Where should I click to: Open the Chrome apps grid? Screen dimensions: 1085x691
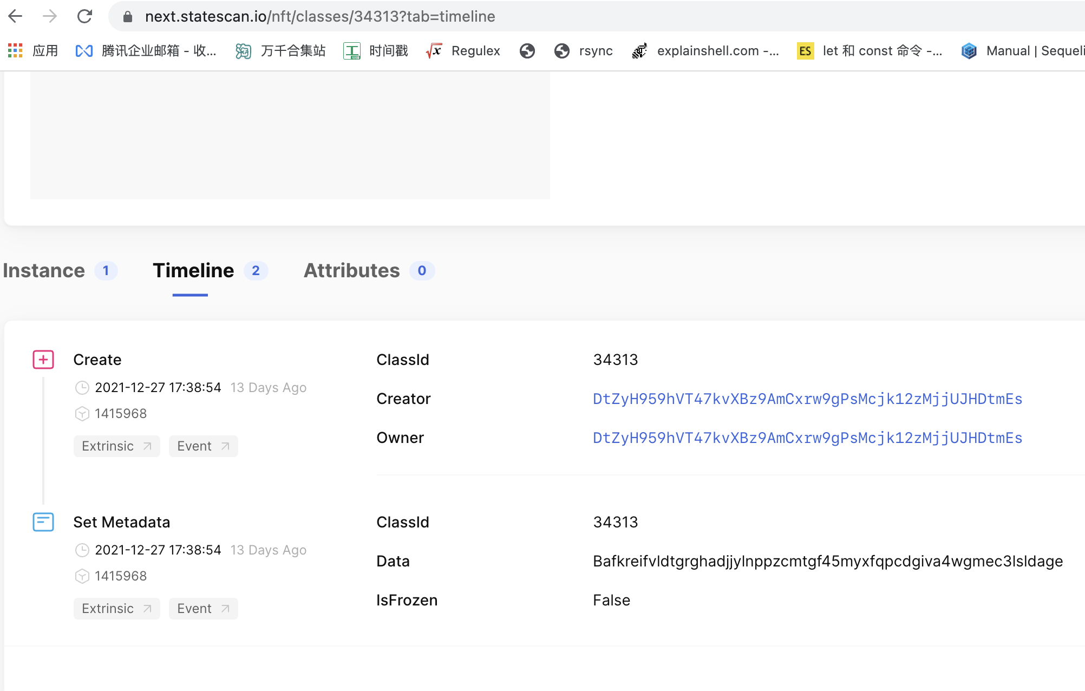point(15,50)
